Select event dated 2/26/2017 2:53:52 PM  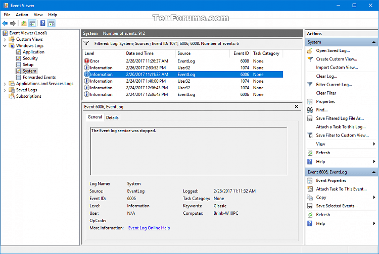pyautogui.click(x=183, y=68)
